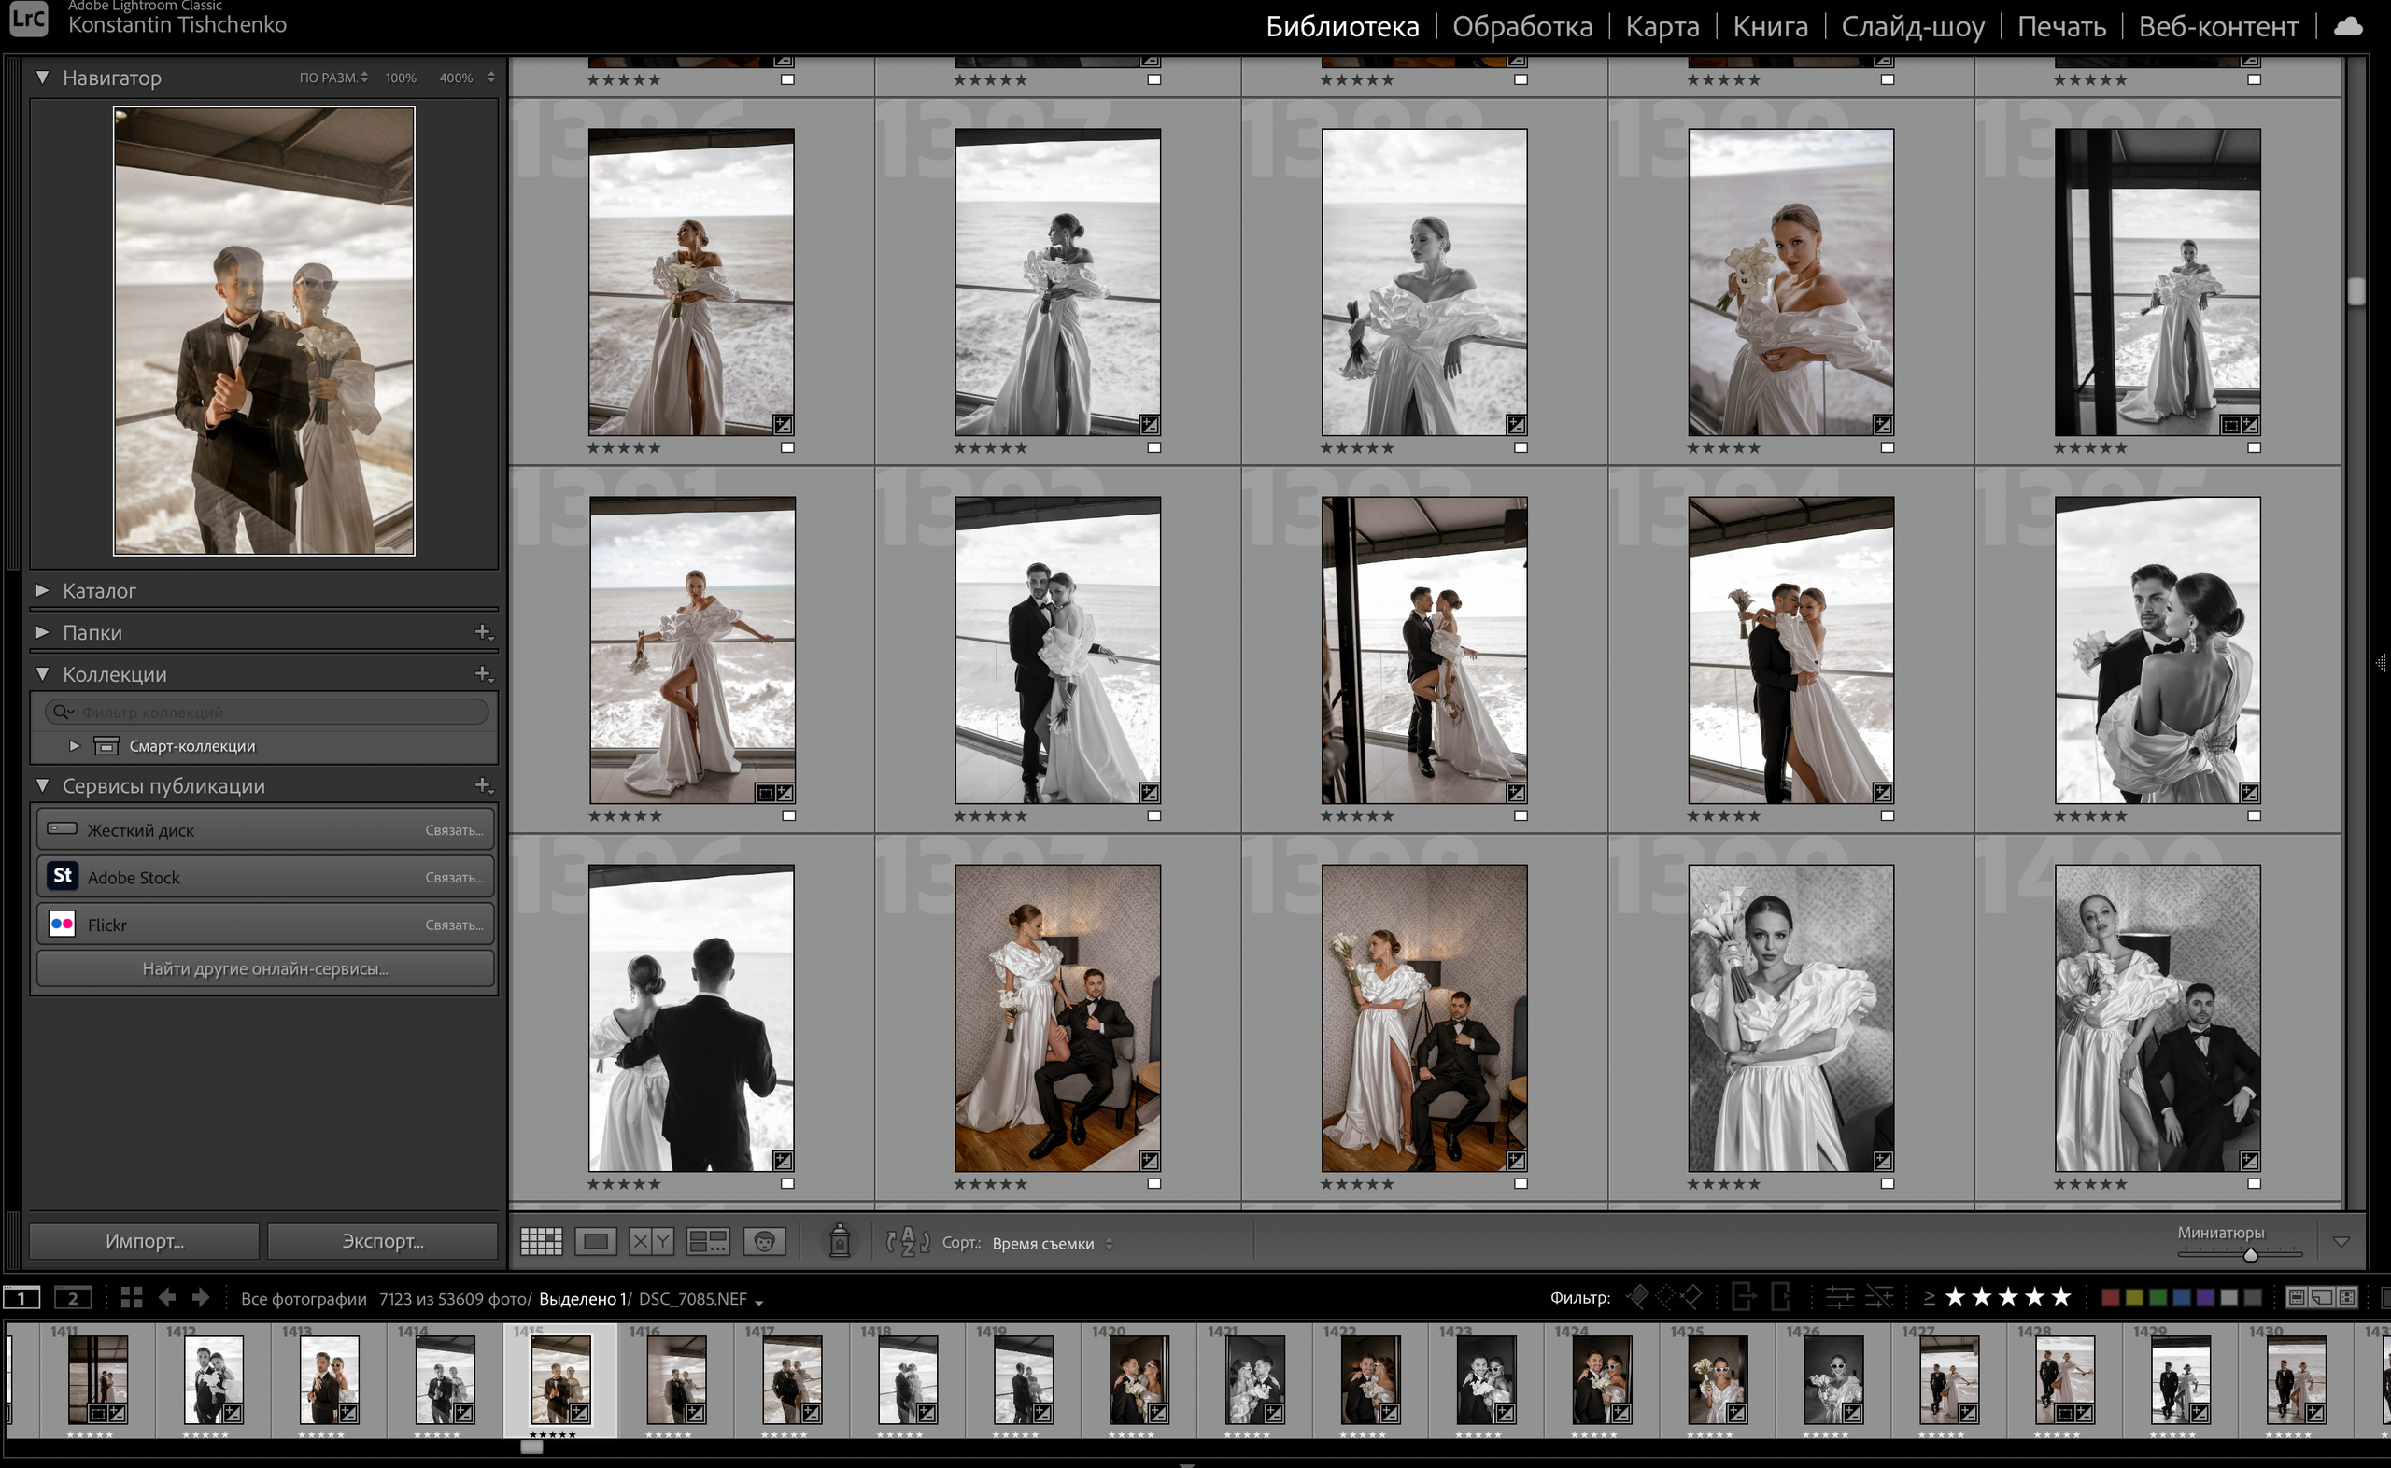
Task: Open Survey view
Action: pyautogui.click(x=708, y=1241)
